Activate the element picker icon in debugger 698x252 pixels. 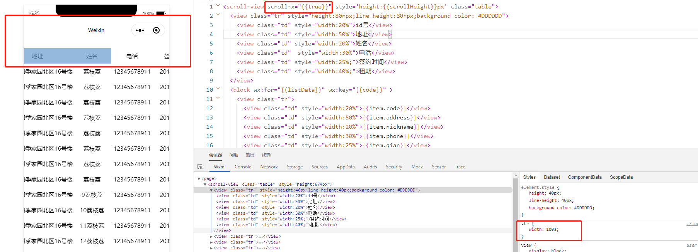pyautogui.click(x=200, y=167)
